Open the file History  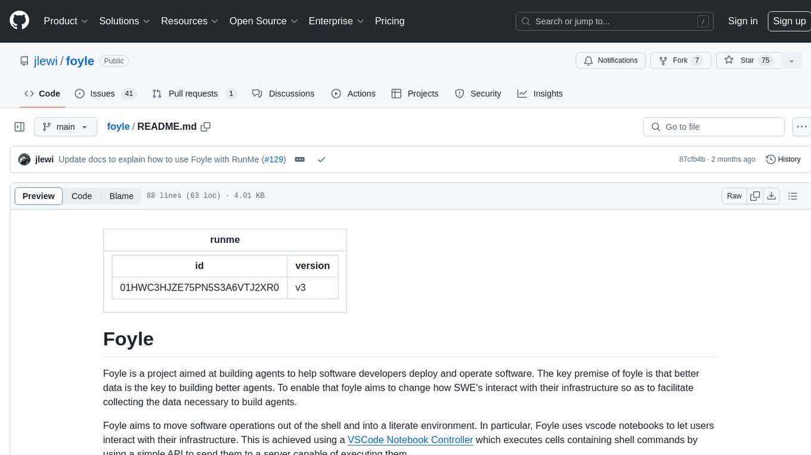(x=783, y=160)
